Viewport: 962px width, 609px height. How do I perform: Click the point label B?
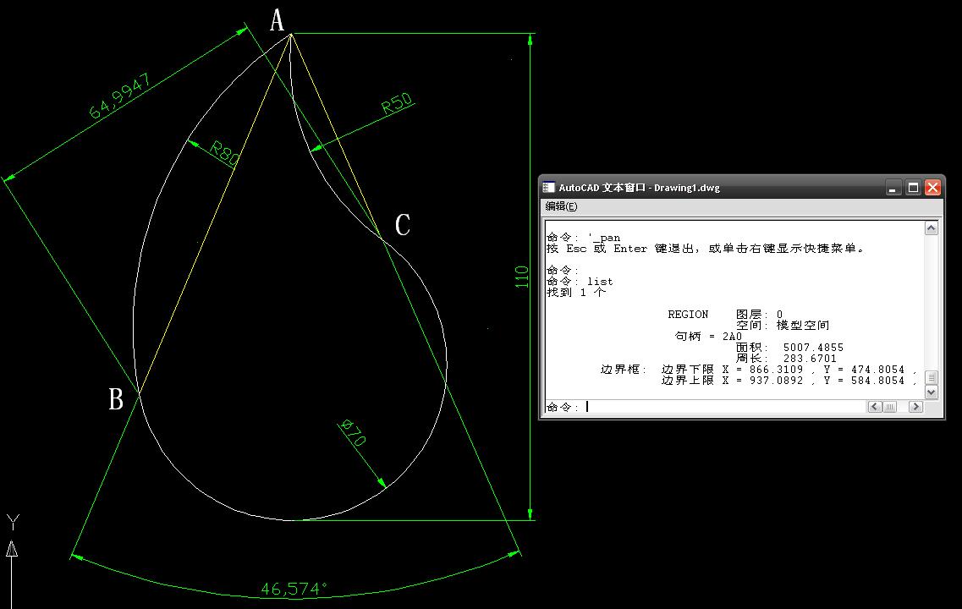pyautogui.click(x=115, y=399)
